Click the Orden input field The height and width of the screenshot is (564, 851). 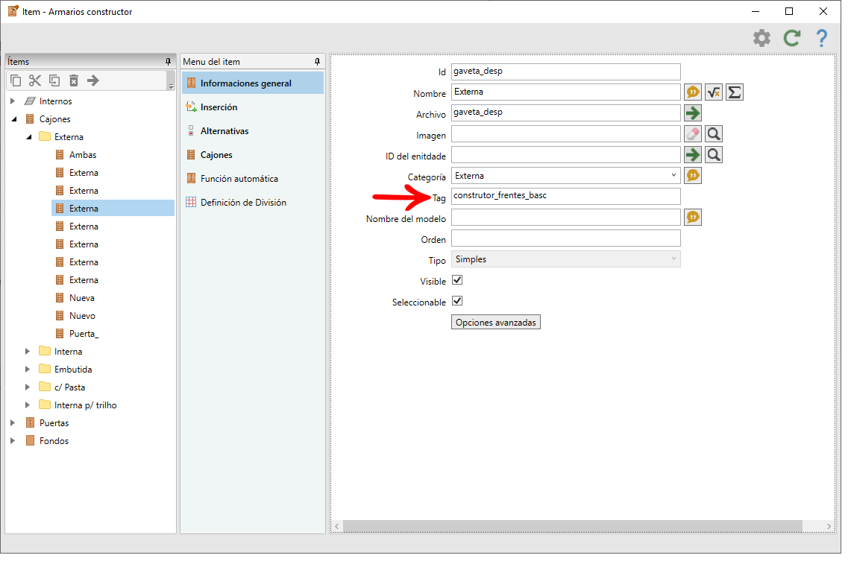pos(565,238)
